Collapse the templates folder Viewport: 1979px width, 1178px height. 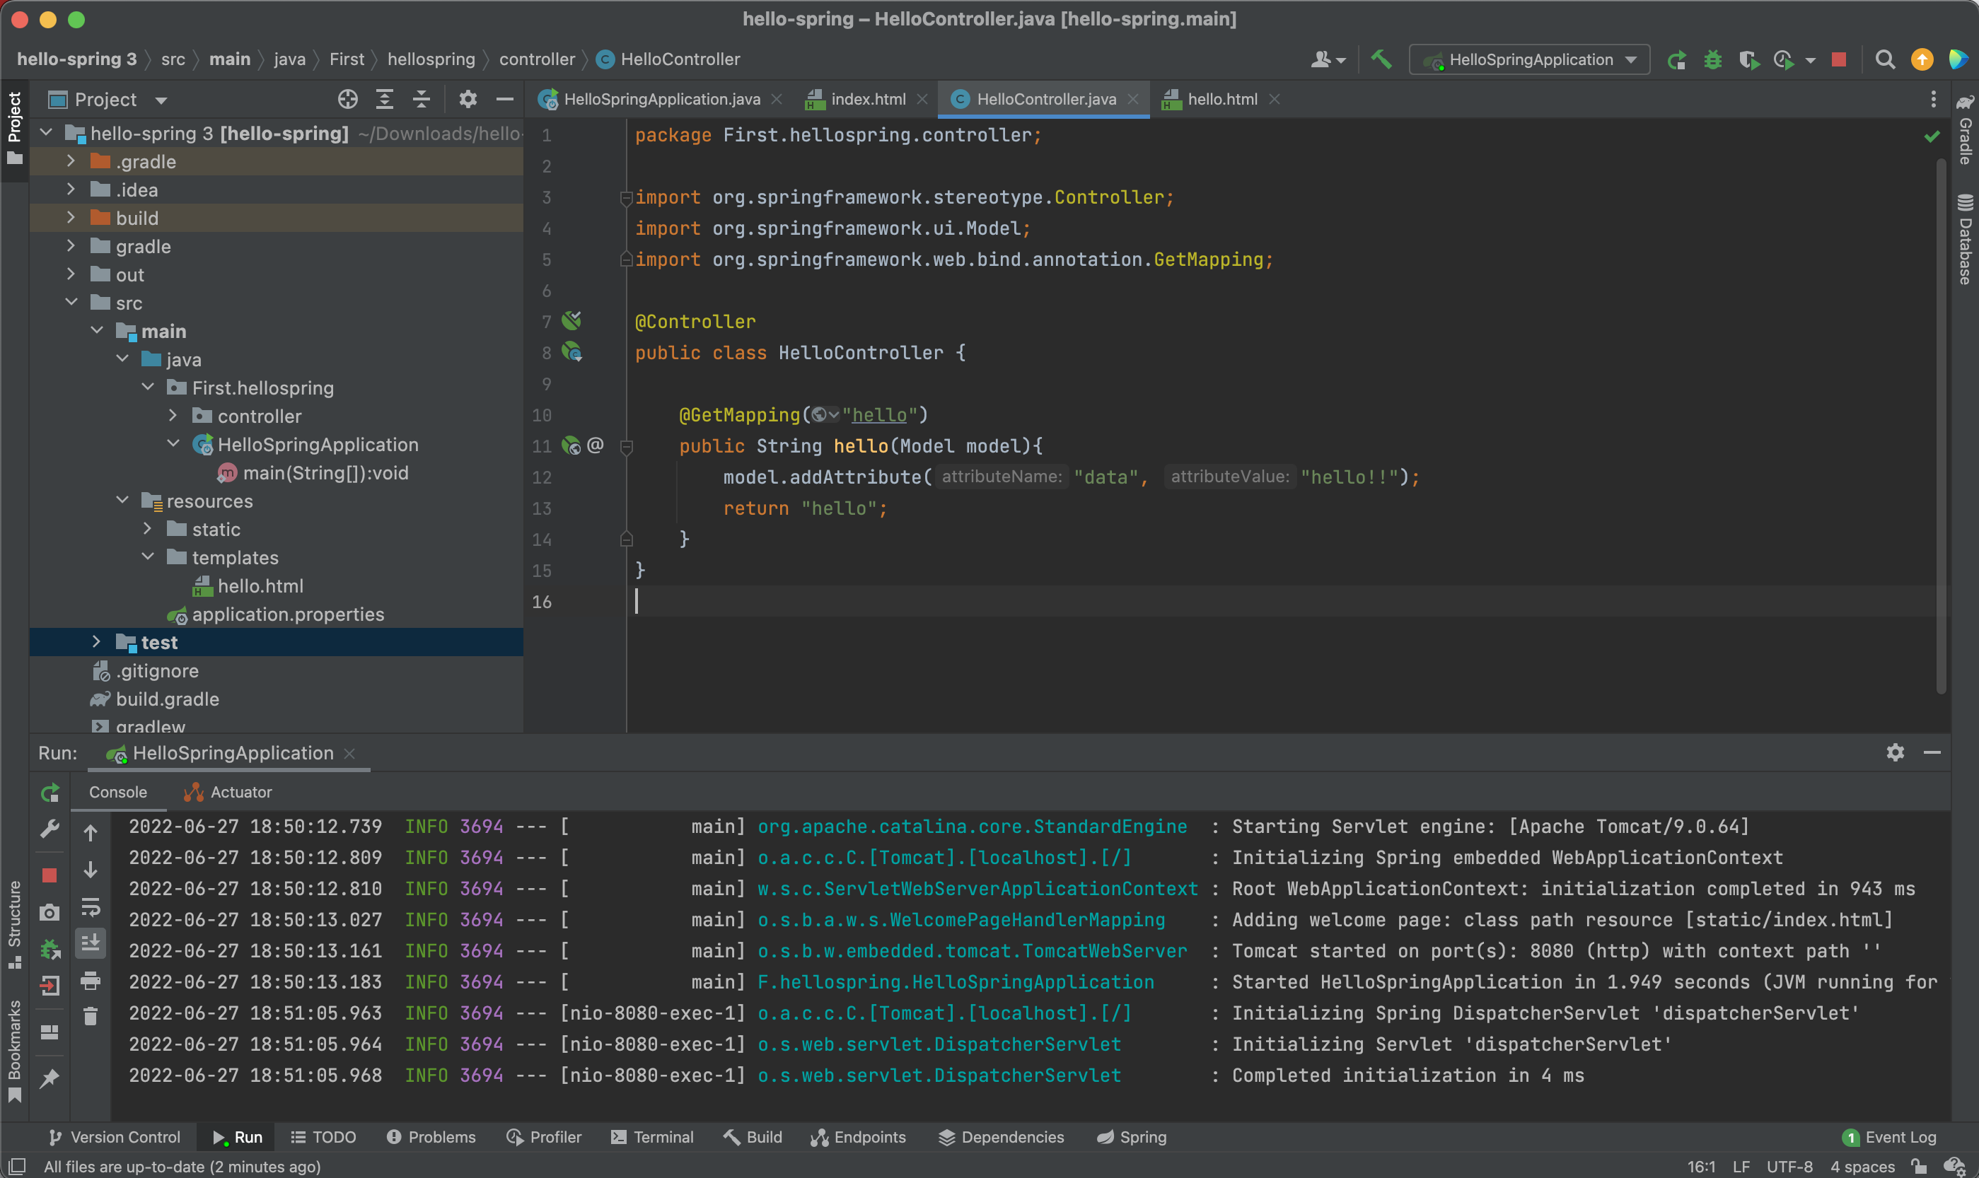(x=148, y=557)
